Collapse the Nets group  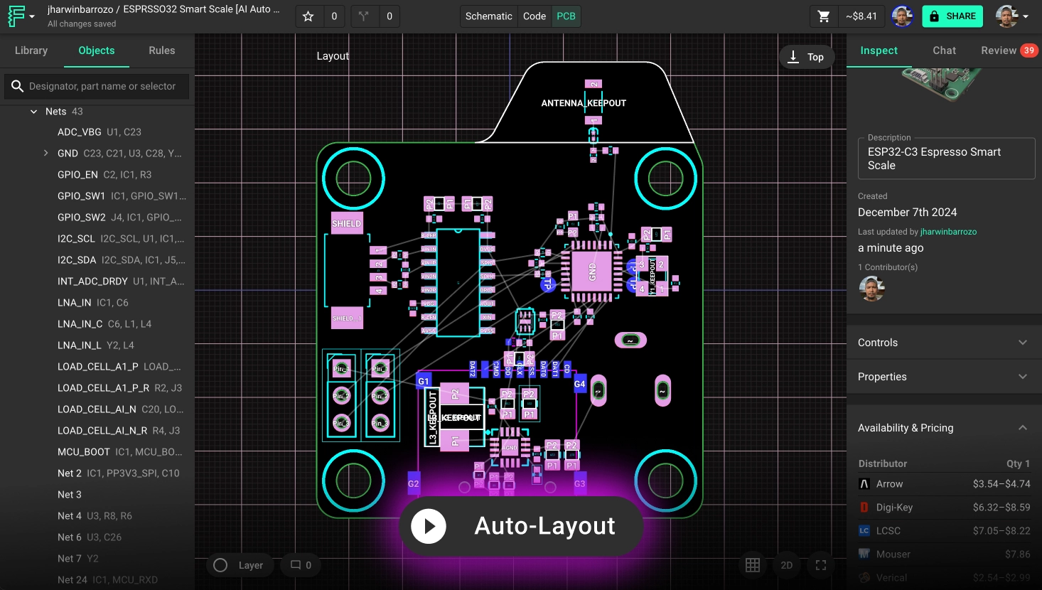click(33, 112)
